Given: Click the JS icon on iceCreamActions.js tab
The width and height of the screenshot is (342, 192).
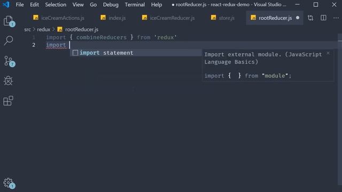Looking at the screenshot, I should (36, 18).
